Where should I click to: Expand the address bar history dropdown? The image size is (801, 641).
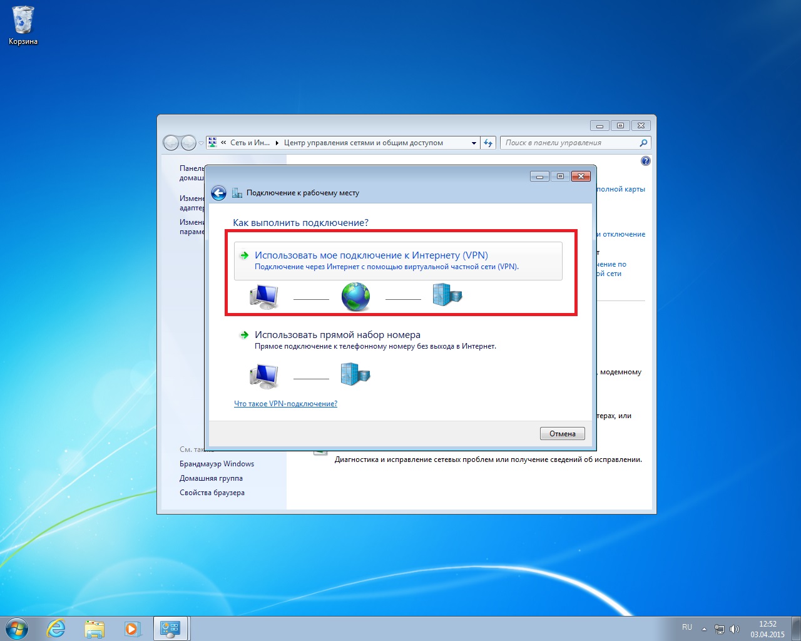(x=474, y=143)
